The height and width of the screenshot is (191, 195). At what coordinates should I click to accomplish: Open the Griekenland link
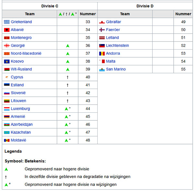point(21,22)
